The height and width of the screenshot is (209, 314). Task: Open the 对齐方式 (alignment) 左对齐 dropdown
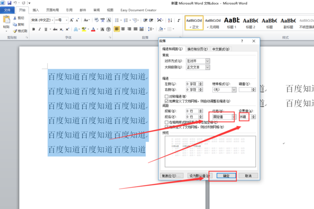click(x=208, y=61)
